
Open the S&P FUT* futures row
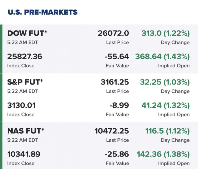tap(25, 82)
